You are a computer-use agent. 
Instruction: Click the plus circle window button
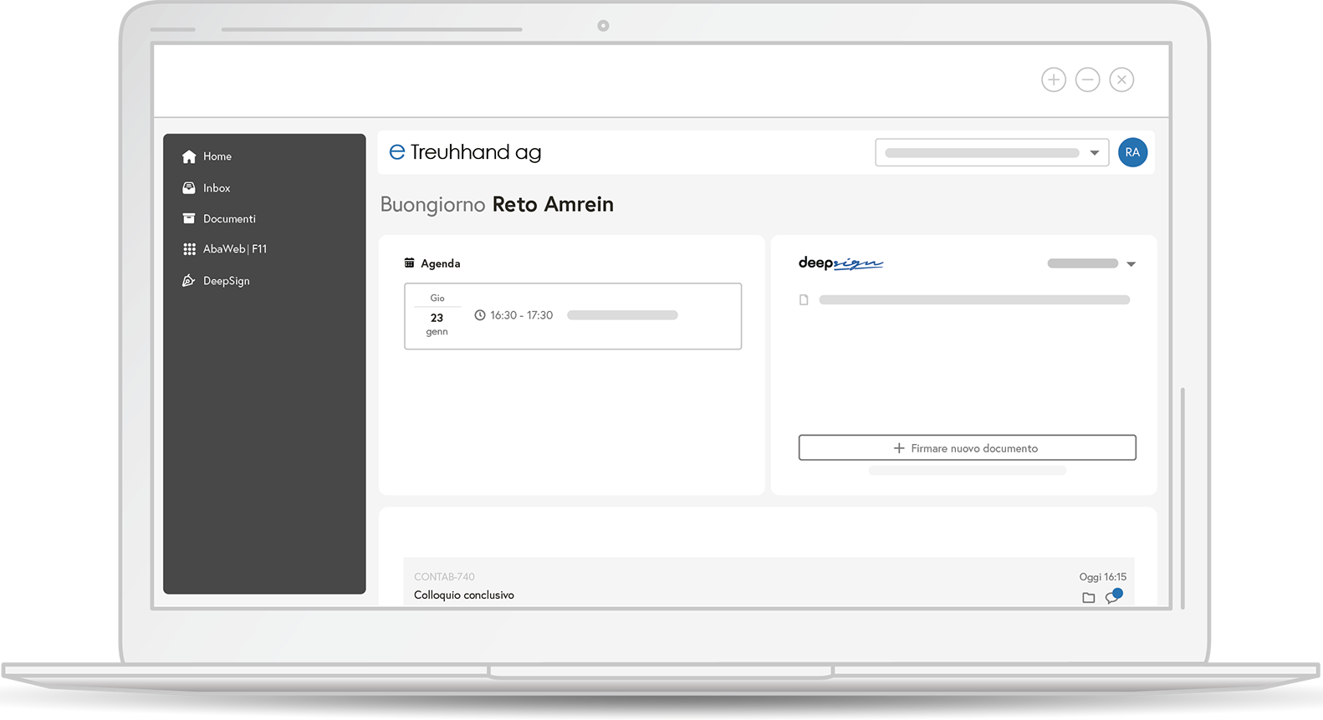point(1054,79)
